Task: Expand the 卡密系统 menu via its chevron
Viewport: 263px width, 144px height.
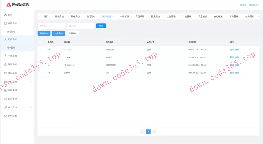Action: click(x=30, y=56)
